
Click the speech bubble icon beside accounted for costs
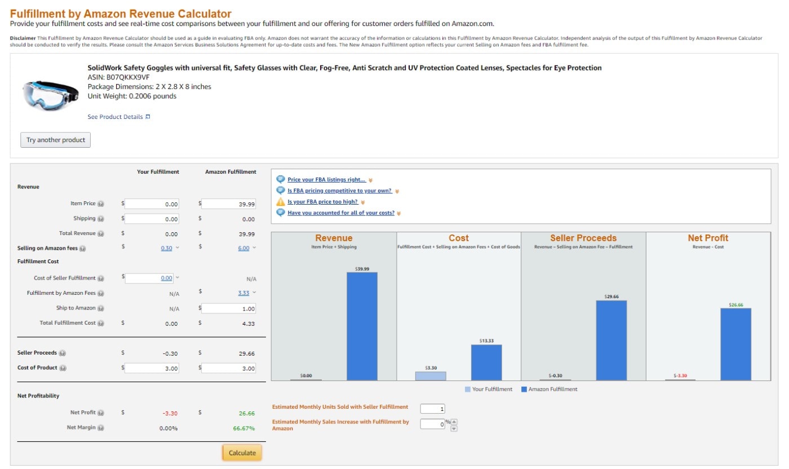click(x=281, y=213)
